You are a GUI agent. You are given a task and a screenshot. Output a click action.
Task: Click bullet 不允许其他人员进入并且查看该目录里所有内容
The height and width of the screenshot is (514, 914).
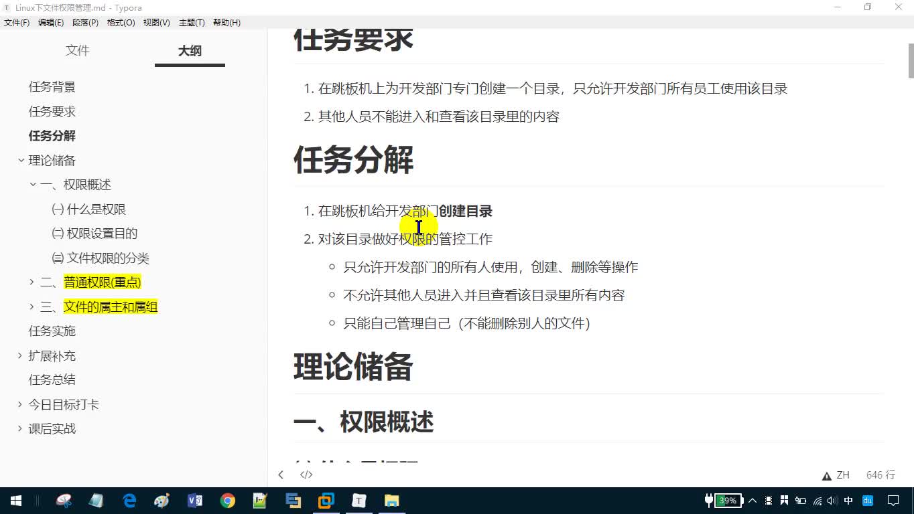[484, 295]
